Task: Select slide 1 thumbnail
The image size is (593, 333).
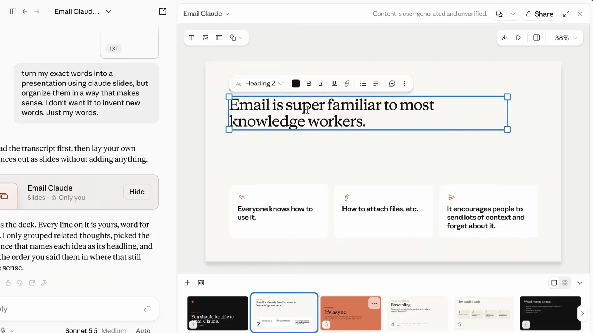Action: pos(218,313)
